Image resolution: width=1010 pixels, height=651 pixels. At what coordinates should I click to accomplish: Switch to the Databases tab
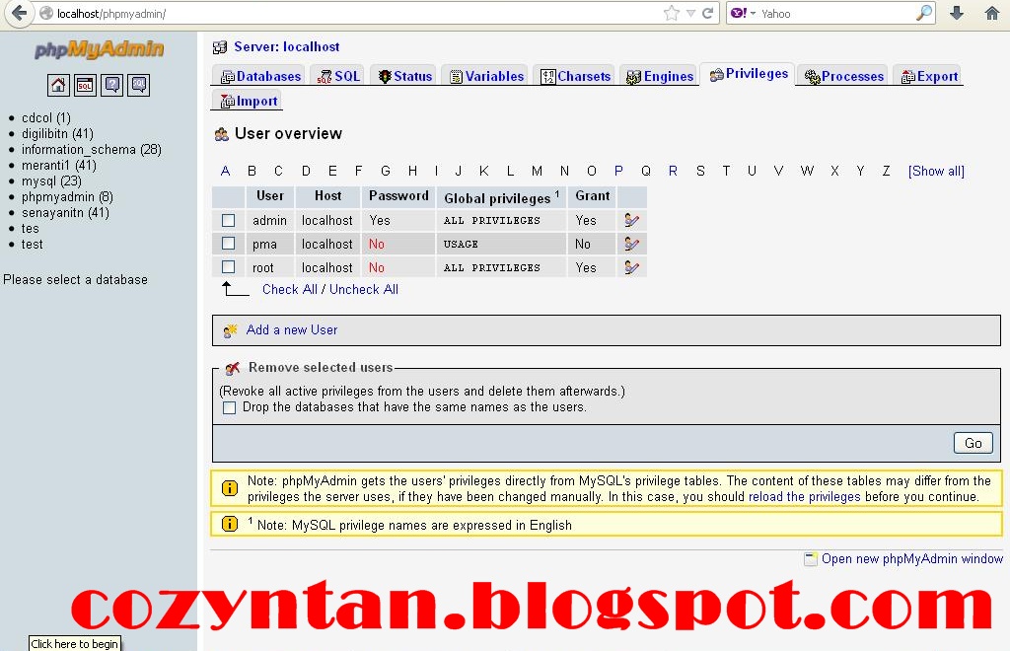coord(260,76)
